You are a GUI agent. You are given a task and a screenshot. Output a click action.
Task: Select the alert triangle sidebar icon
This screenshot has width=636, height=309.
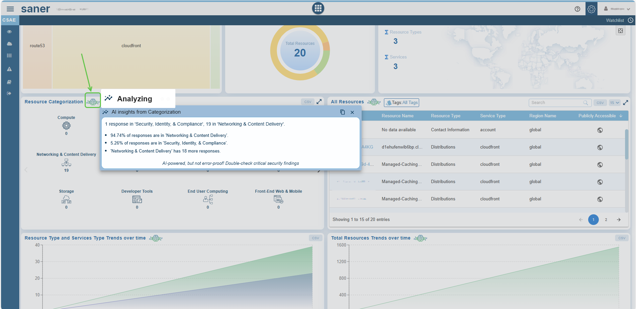[9, 69]
